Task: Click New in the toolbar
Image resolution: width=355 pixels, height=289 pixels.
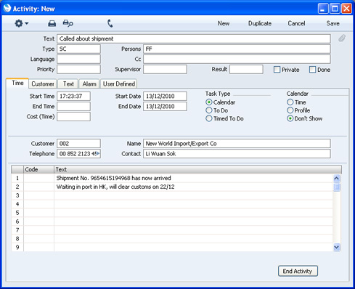Action: 224,23
